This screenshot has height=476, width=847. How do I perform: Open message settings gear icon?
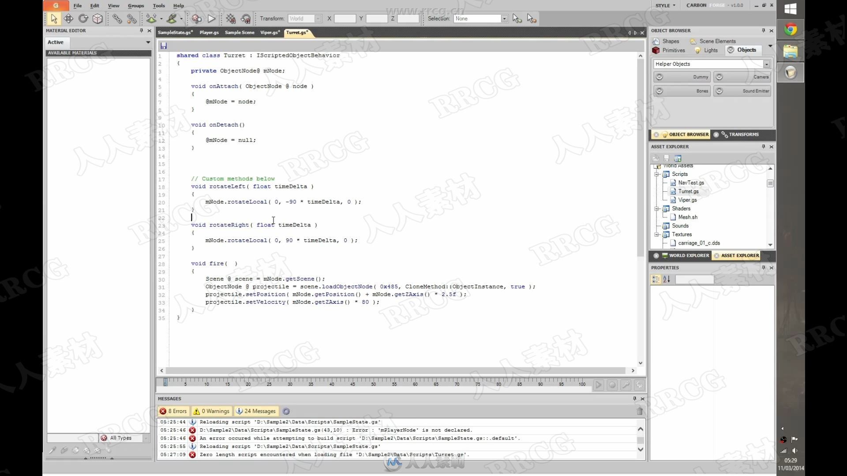click(286, 411)
